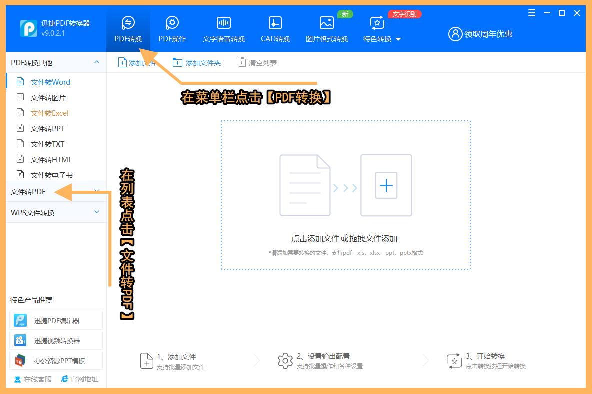Select the PDF转换 icon in the top menu
The image size is (592, 394).
pyautogui.click(x=128, y=28)
